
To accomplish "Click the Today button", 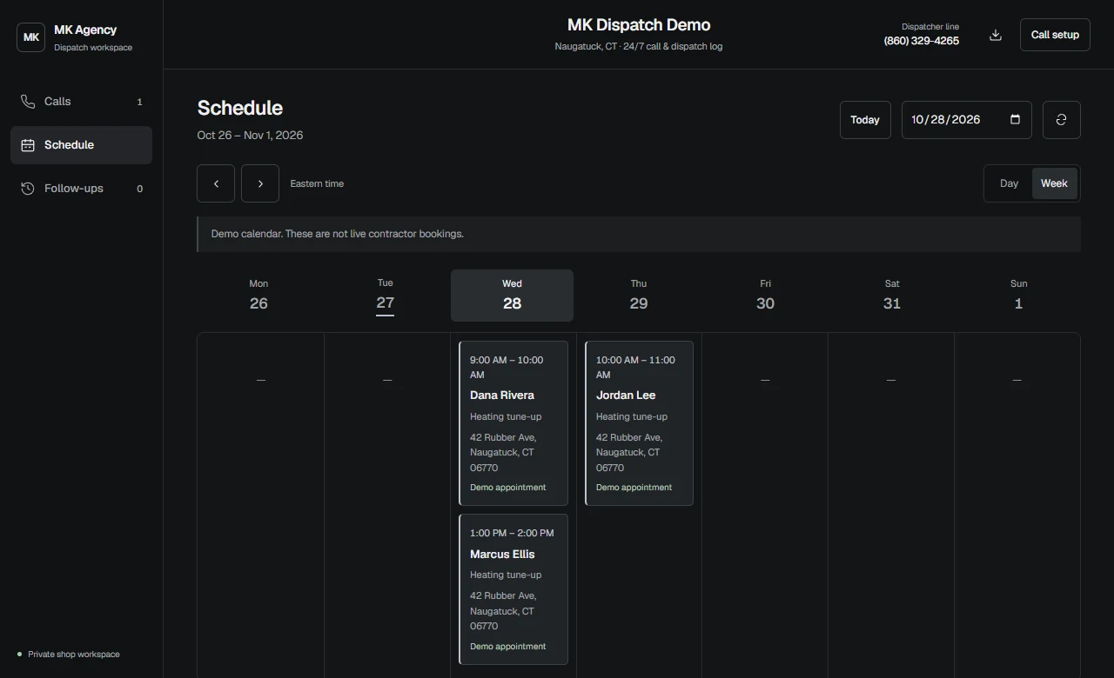I will click(x=865, y=120).
